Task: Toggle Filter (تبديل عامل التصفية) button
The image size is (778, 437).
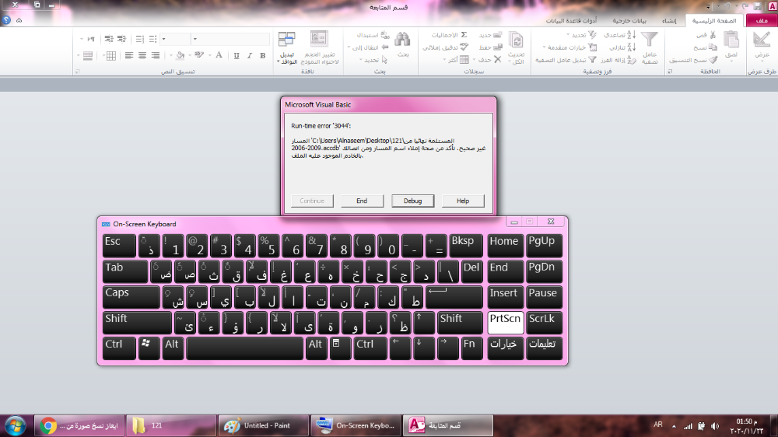Action: 566,60
